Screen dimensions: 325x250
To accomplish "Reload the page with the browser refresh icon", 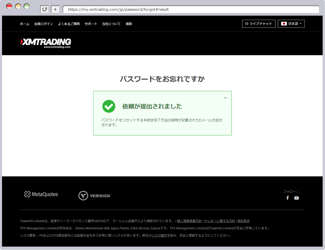I will (44, 9).
